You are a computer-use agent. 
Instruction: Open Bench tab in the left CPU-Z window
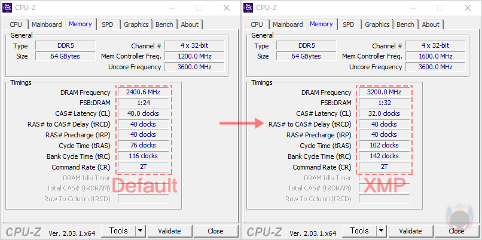pos(164,24)
